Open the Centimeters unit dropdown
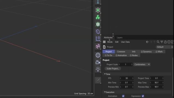Screen dimensions: 174x98 (142, 65)
